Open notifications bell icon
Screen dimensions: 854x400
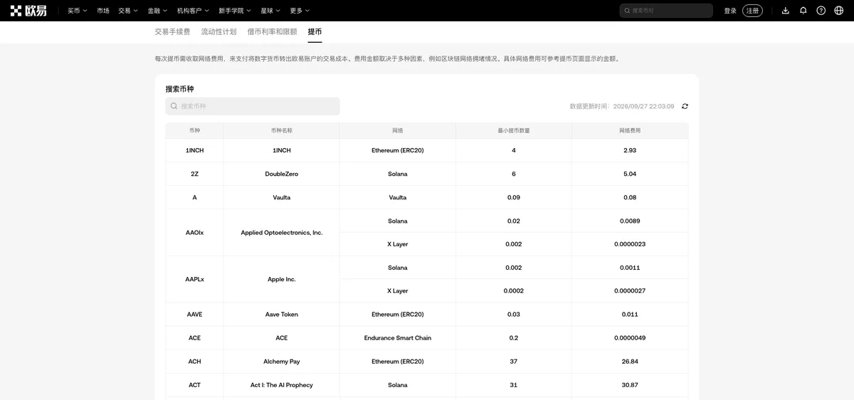(x=803, y=11)
